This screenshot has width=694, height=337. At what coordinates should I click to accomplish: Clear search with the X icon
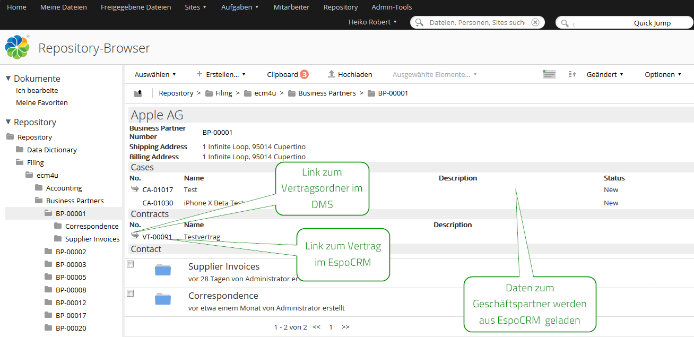[x=535, y=22]
